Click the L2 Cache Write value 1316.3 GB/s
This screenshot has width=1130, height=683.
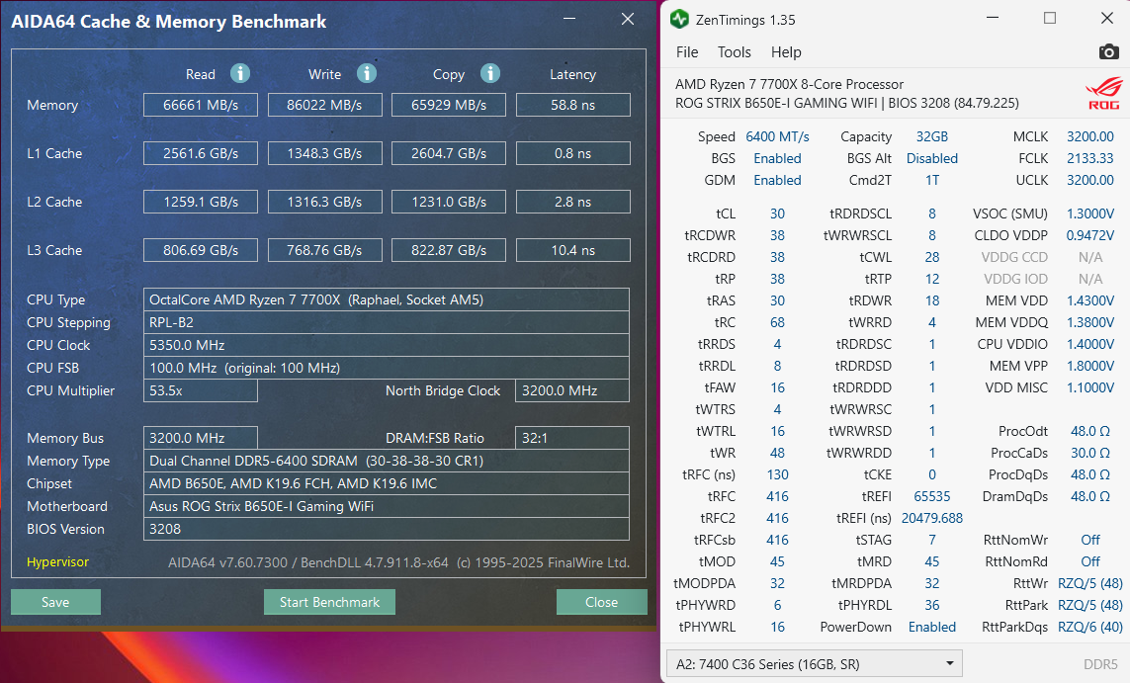[x=324, y=202]
